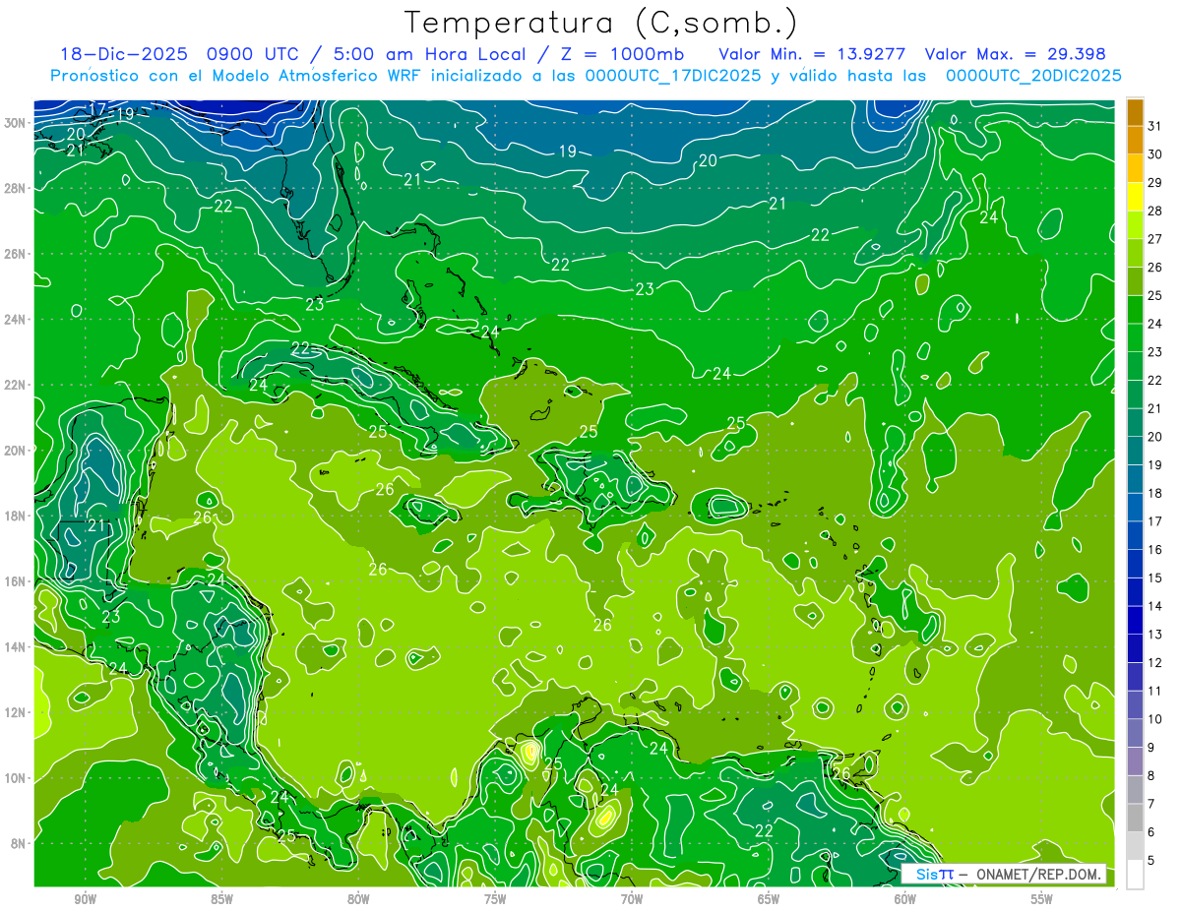
Task: Click the '90W' longitude axis label
Action: pos(85,899)
